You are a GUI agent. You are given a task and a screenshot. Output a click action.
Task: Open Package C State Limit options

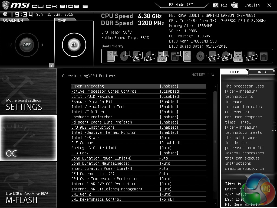pyautogui.click(x=166, y=148)
